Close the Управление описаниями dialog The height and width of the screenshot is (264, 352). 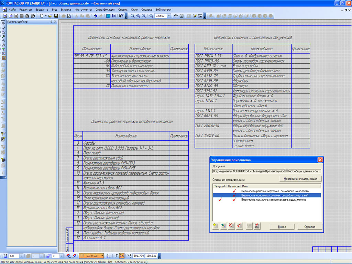pyautogui.click(x=320, y=159)
